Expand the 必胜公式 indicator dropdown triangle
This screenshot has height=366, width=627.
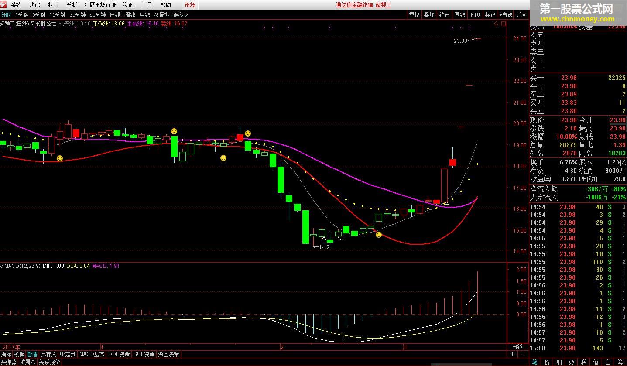33,24
